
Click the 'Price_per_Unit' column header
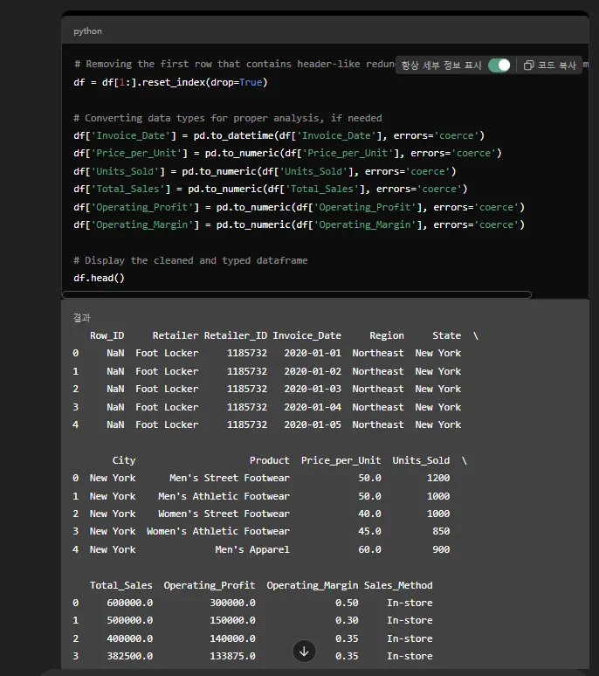[x=341, y=460]
